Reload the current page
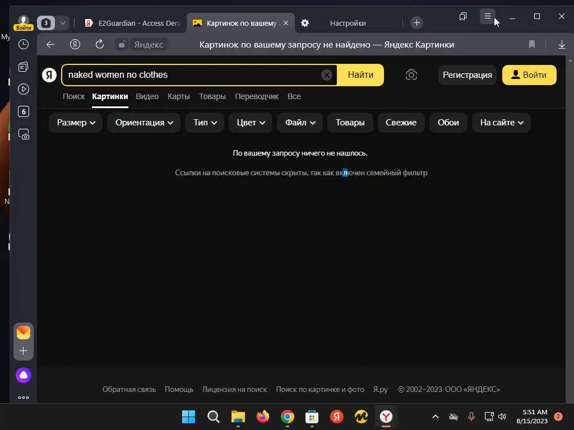 [x=100, y=45]
